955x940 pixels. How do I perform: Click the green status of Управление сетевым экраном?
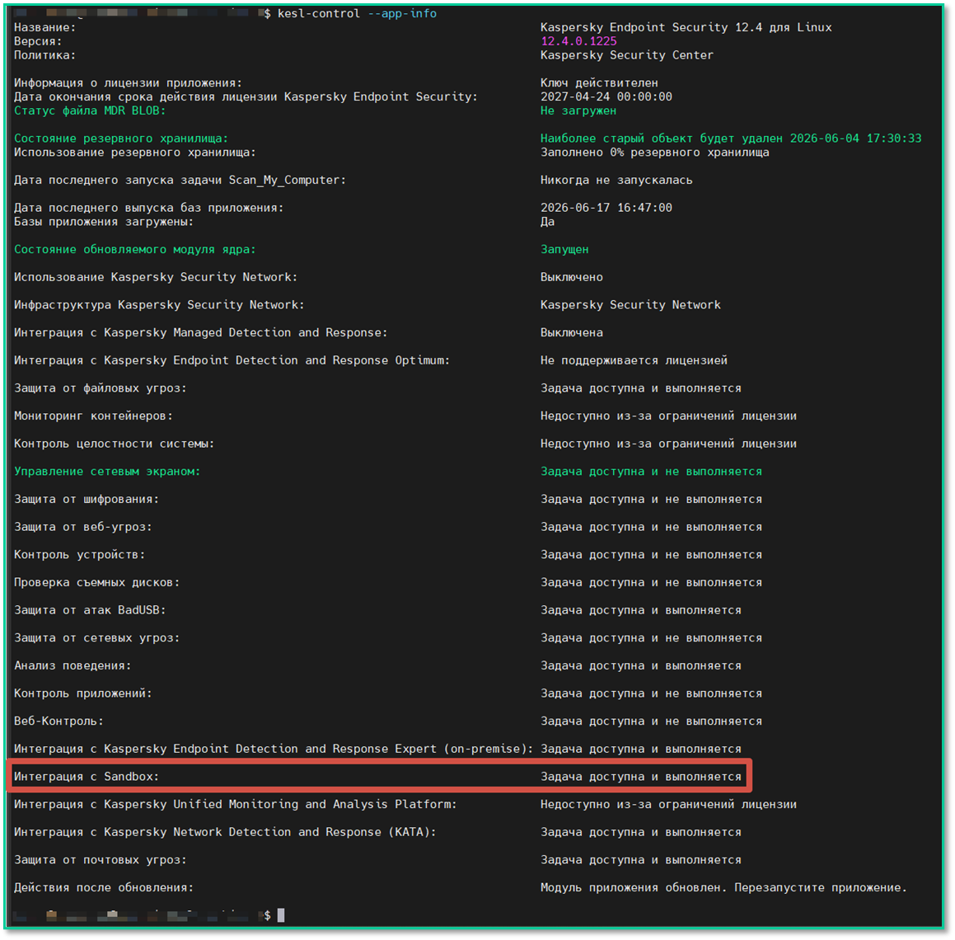tap(651, 471)
